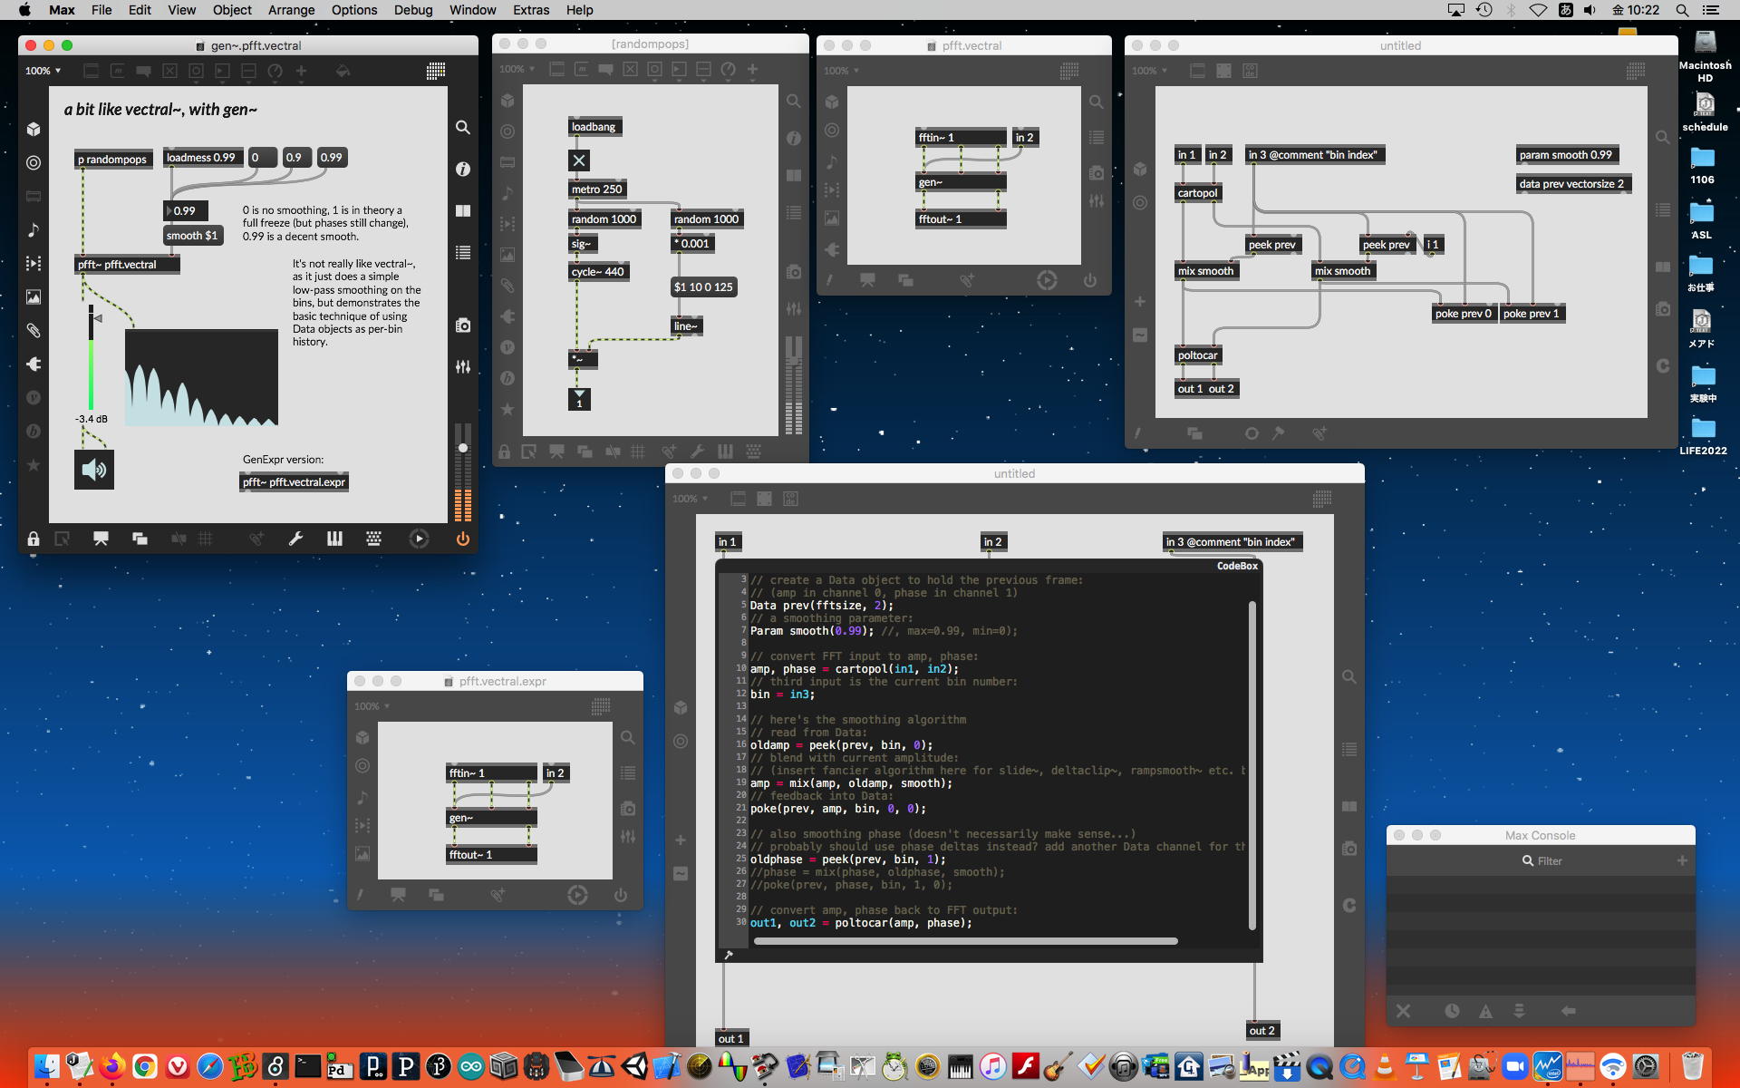Open the Inspector info icon in right sidebar
This screenshot has width=1740, height=1088.
(x=462, y=170)
